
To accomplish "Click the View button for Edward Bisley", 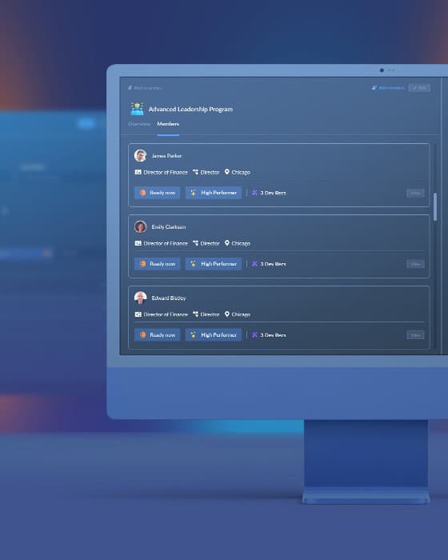I will (x=415, y=335).
